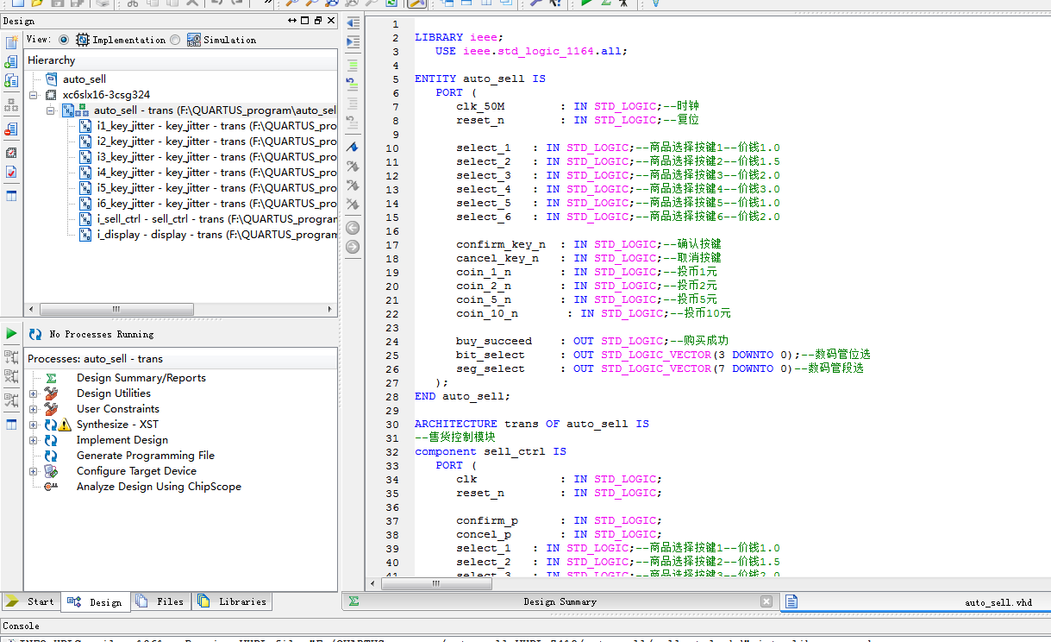Float the Design panel using its restore icon
Image resolution: width=1051 pixels, height=642 pixels.
tap(318, 21)
